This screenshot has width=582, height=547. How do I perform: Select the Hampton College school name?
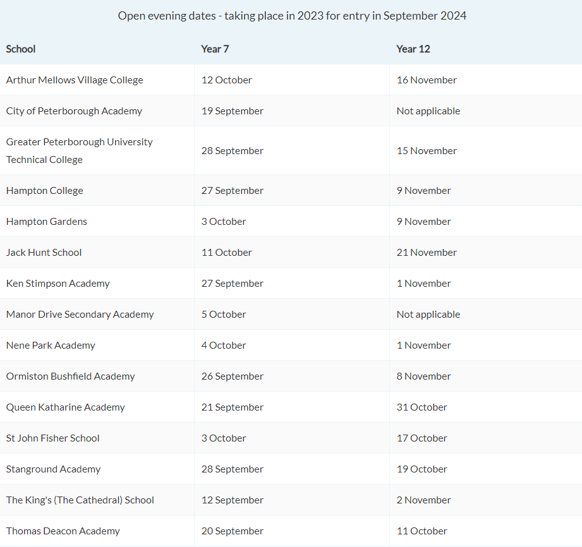[44, 191]
